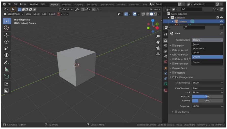
Task: Open the Display Device sRGB dropdown
Action: click(x=207, y=83)
